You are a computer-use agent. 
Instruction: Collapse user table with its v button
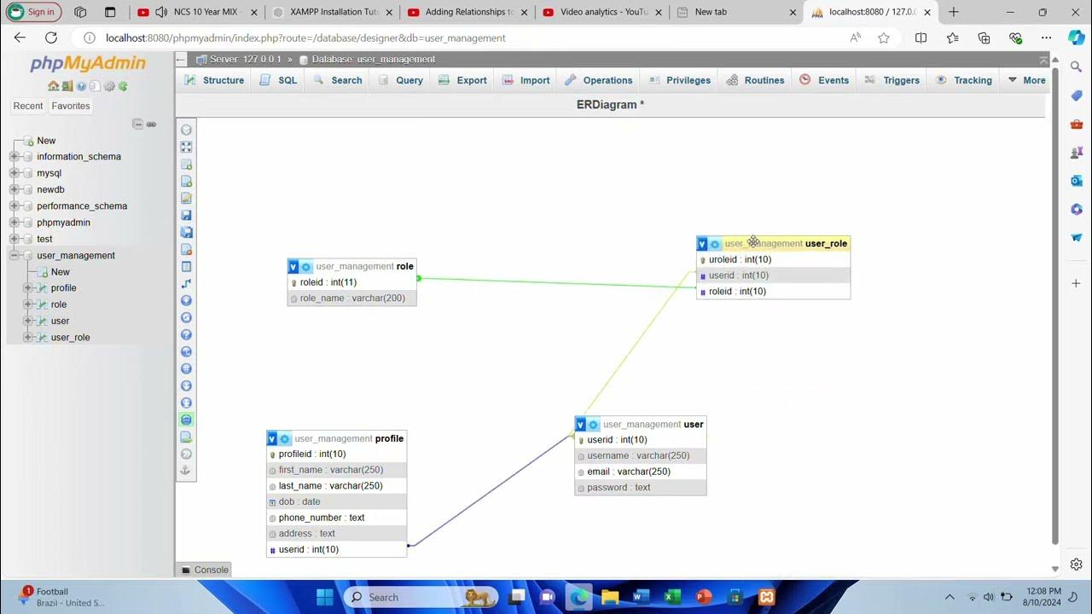coord(580,424)
